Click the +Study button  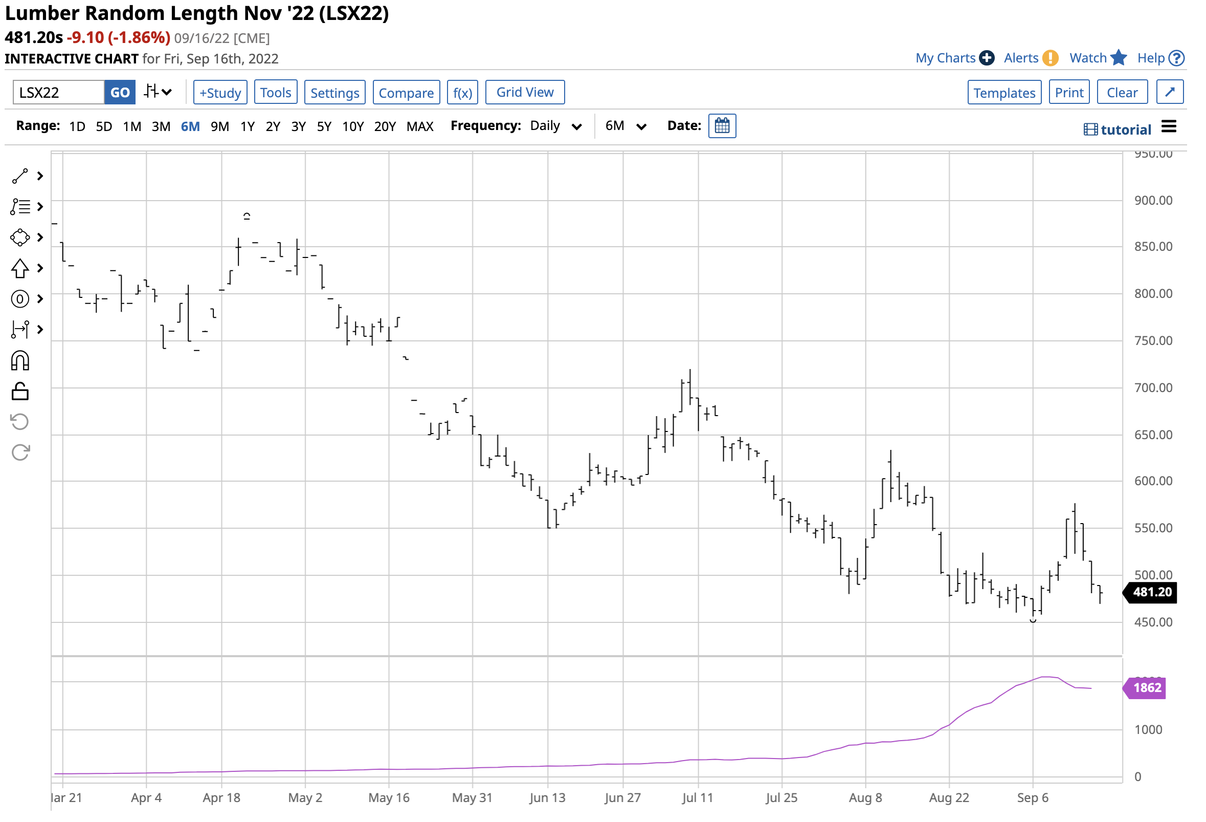(220, 93)
